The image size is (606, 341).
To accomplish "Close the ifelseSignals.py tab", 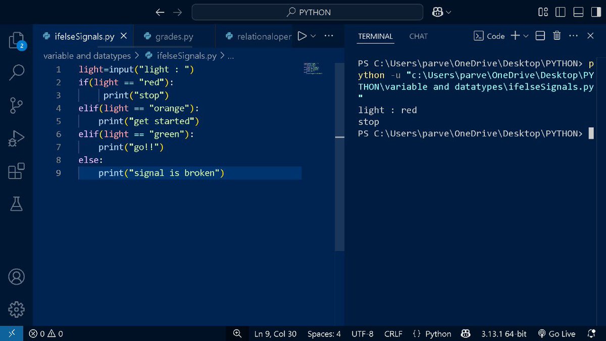I will pyautogui.click(x=124, y=36).
